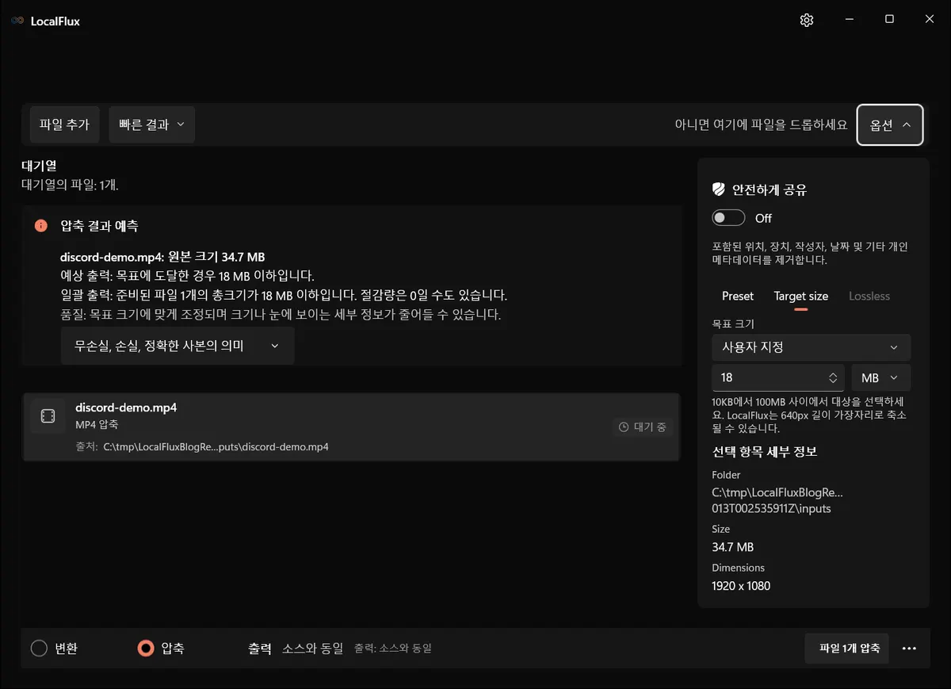Switch to the Preset tab

point(738,296)
